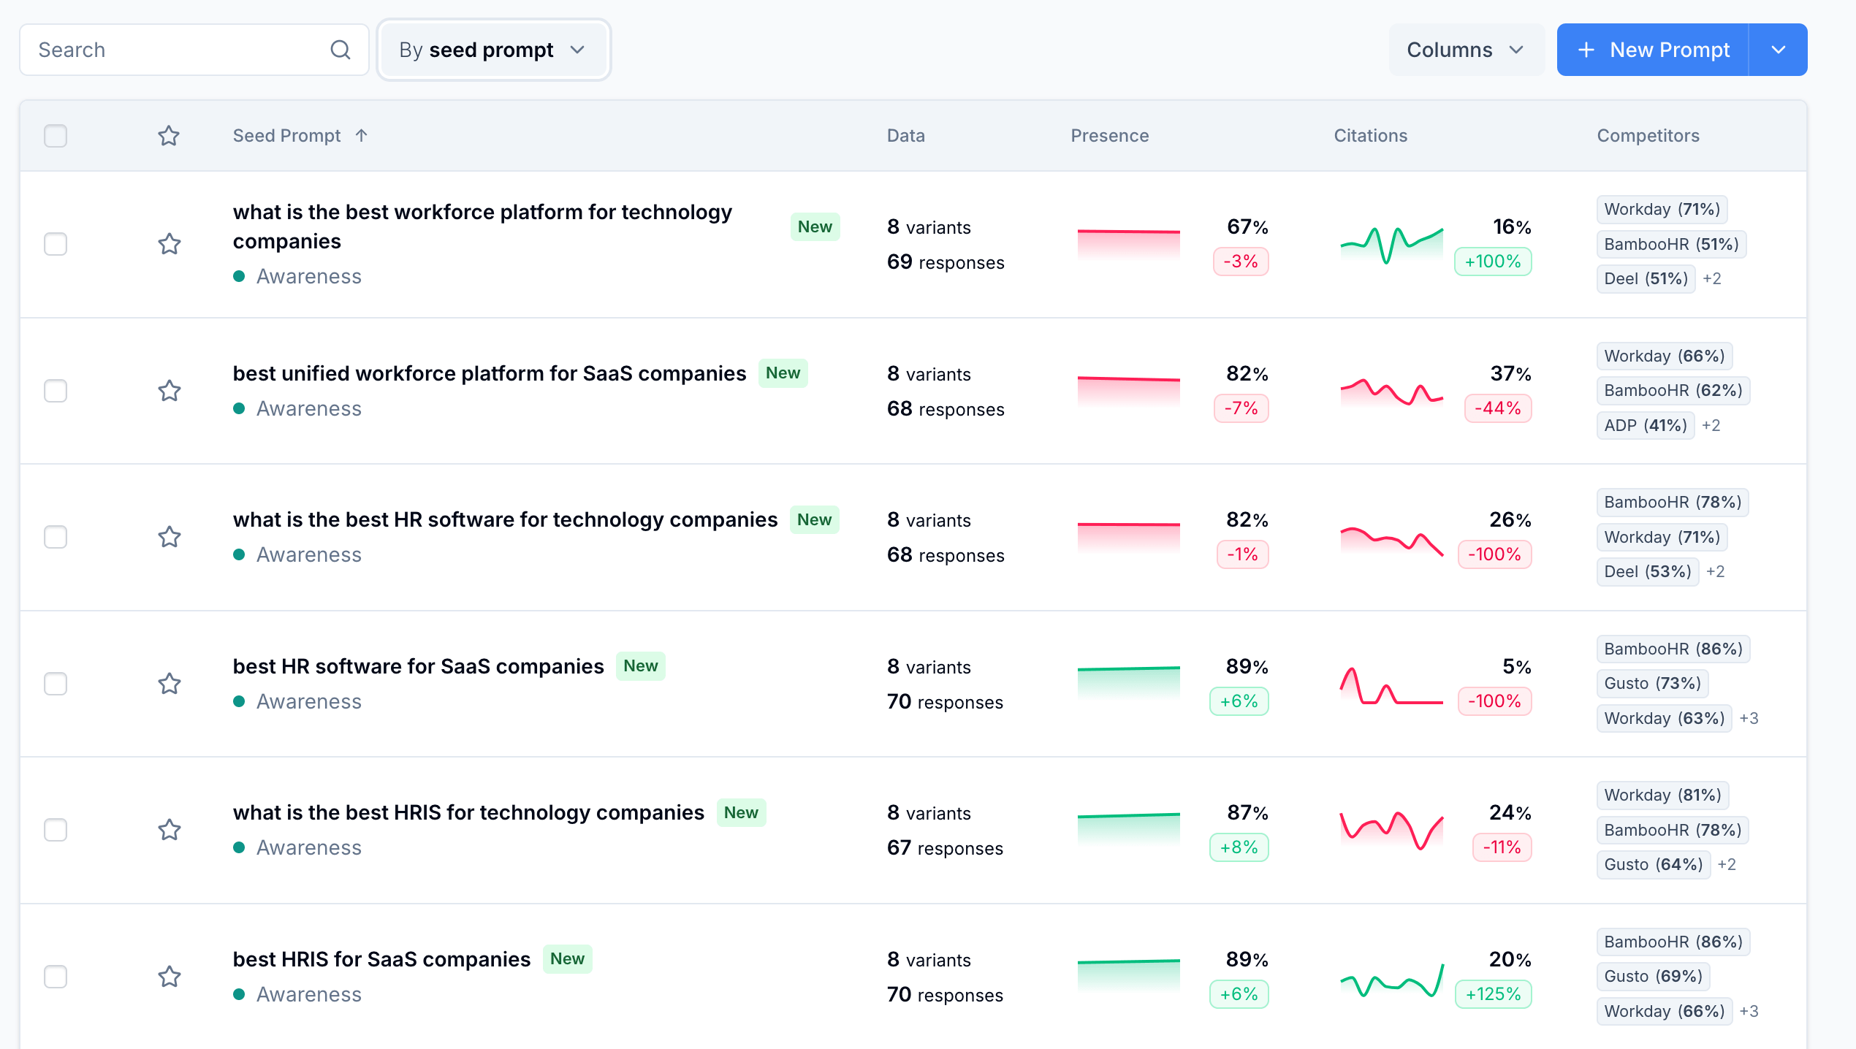The image size is (1856, 1049).
Task: Check the 'best HR software for technology companies' row
Action: coord(56,537)
